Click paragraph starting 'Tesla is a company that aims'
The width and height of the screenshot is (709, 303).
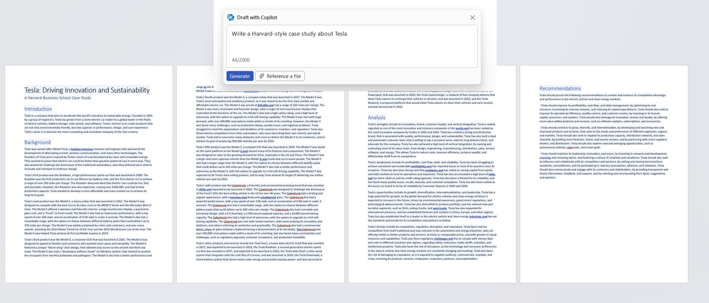pyautogui.click(x=88, y=124)
